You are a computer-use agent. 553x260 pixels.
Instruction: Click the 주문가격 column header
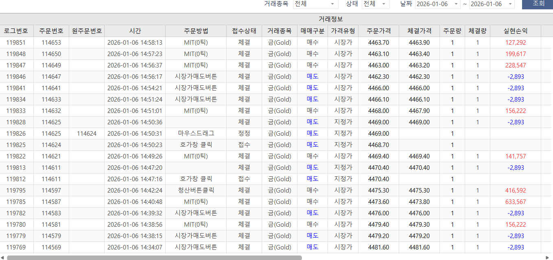(378, 31)
